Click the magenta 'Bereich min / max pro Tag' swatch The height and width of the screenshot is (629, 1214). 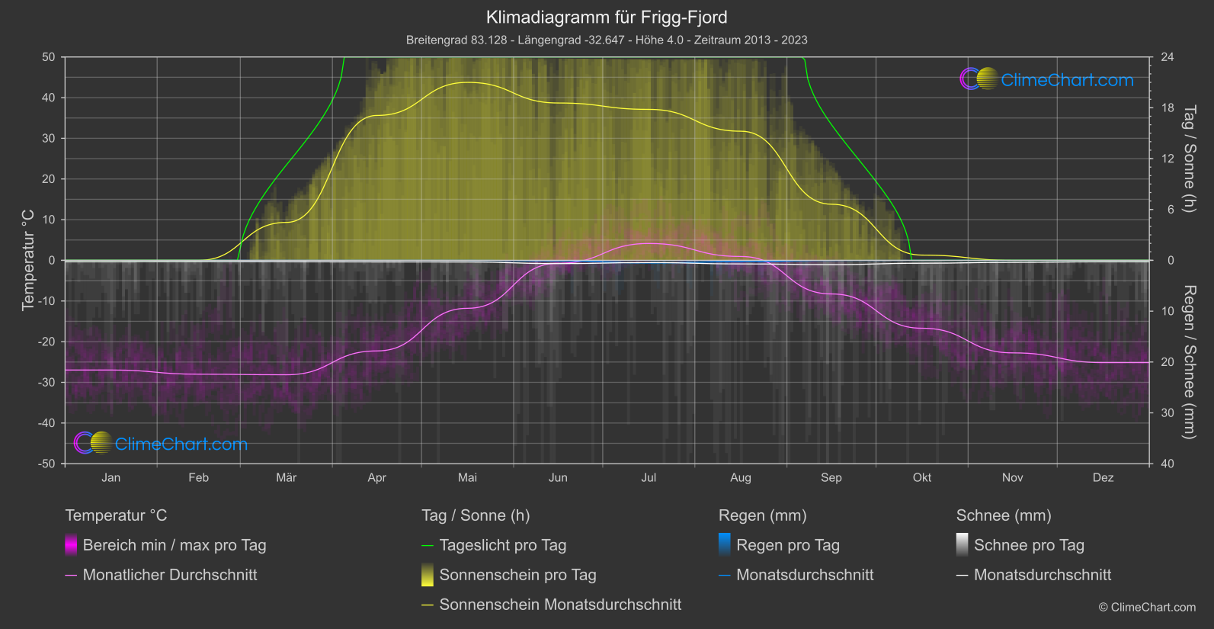pyautogui.click(x=71, y=545)
